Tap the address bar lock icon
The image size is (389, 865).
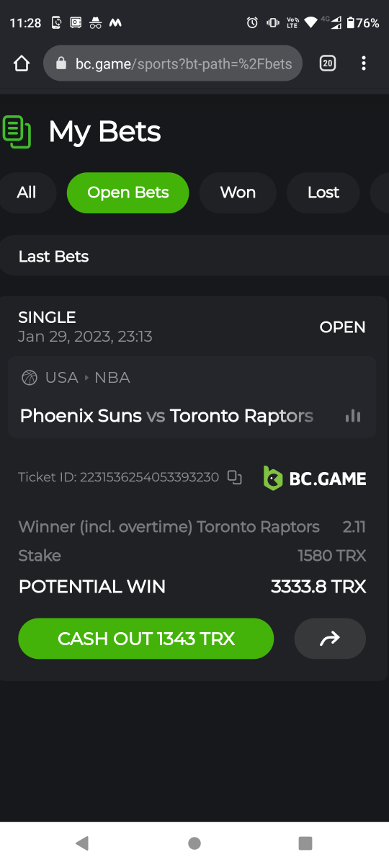[x=61, y=63]
